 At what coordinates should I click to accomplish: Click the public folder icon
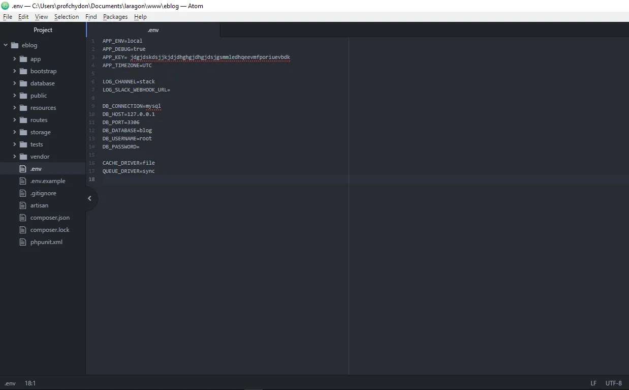point(23,96)
